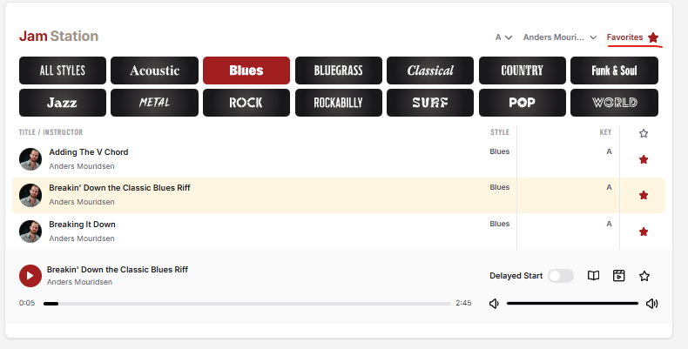688x349 pixels.
Task: Expand the Anders Mouridsen instructor dropdown
Action: coord(560,37)
